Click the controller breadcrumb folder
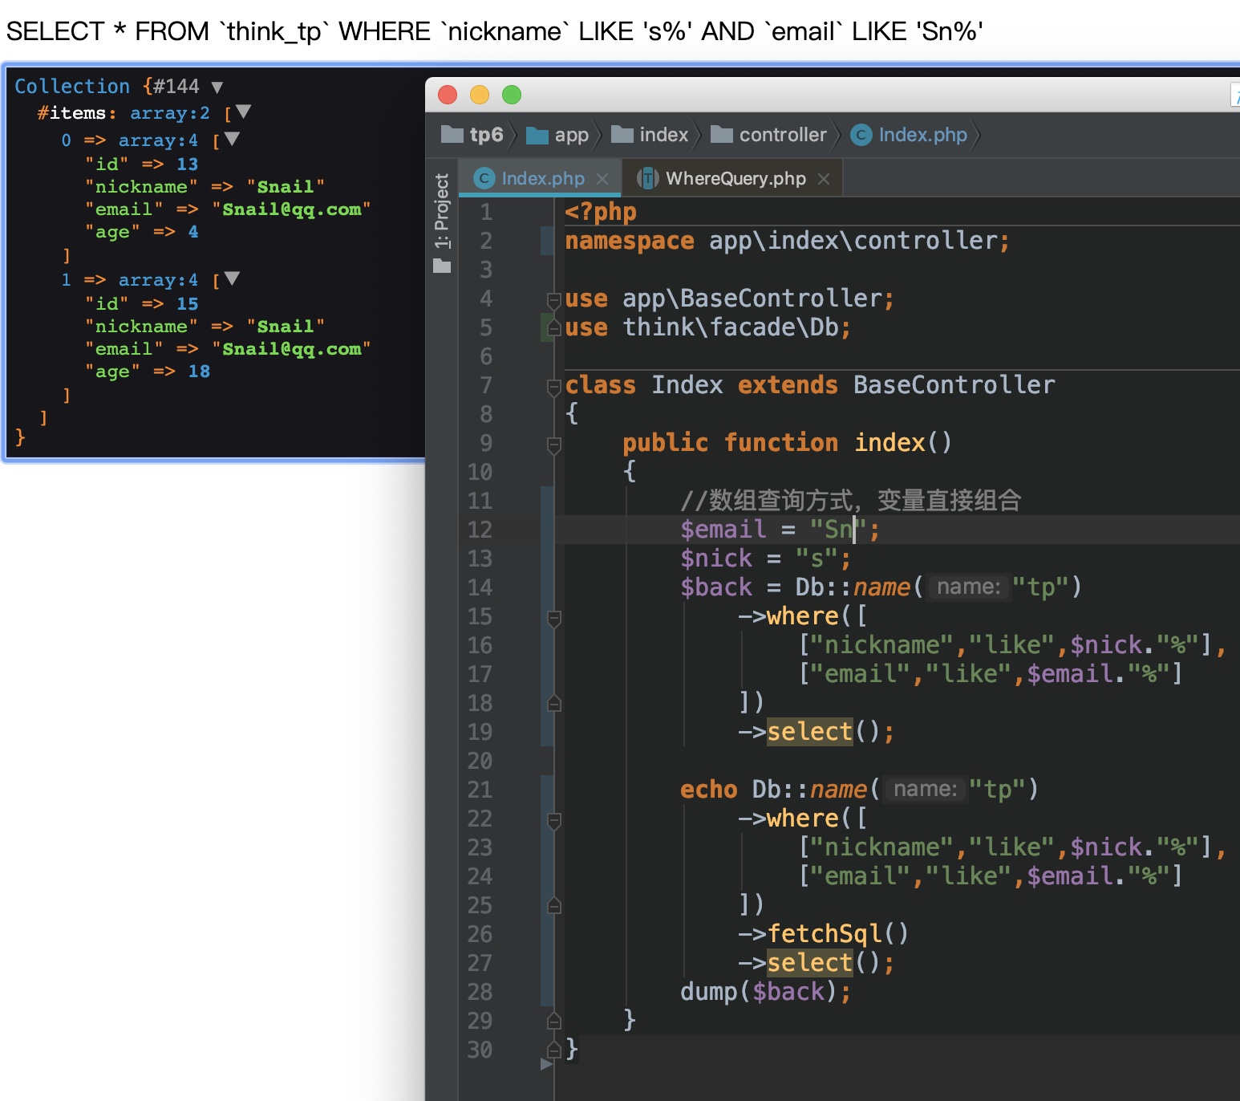Screen dimensions: 1240x1101 click(769, 135)
